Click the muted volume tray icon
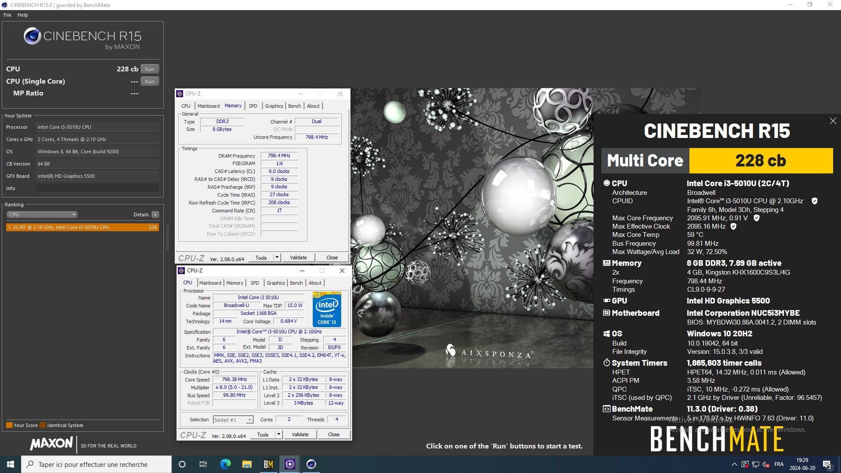Screen dimensions: 841x473 click(x=766, y=464)
